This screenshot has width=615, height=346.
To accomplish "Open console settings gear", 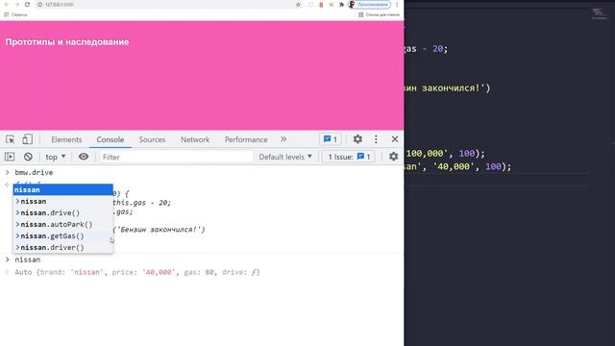I will [x=393, y=157].
